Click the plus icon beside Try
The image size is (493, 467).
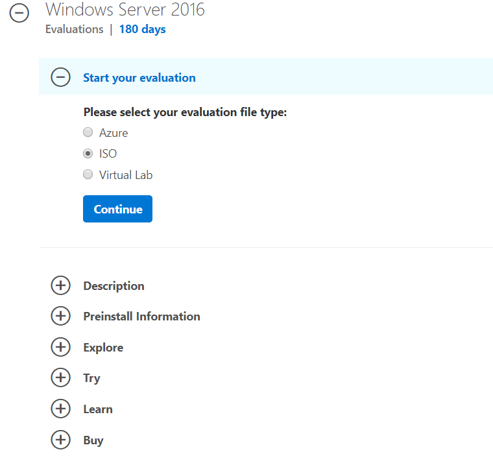(x=61, y=377)
